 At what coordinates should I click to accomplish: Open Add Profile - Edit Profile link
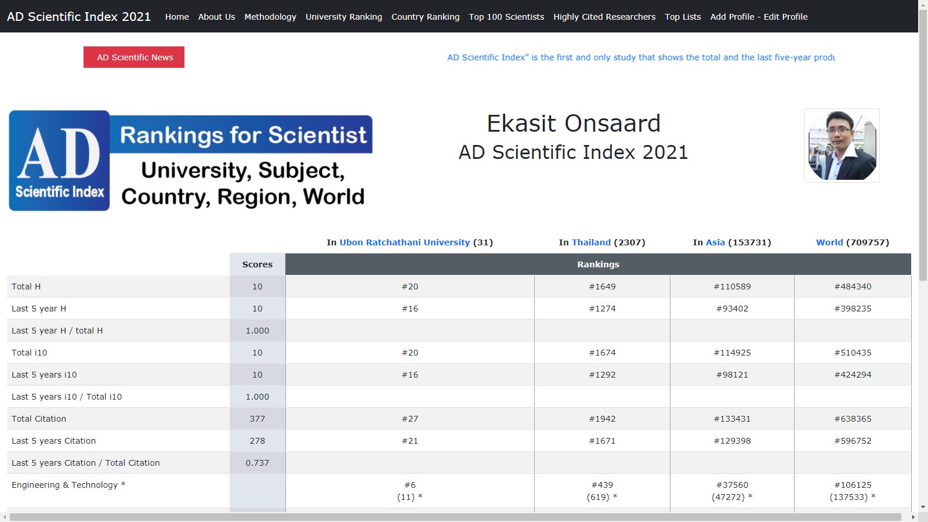coord(759,17)
